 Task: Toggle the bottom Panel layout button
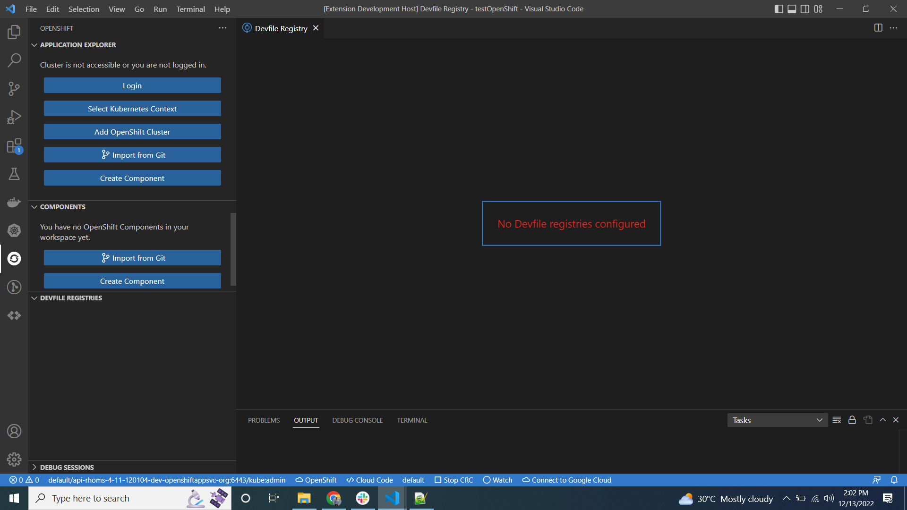(792, 9)
